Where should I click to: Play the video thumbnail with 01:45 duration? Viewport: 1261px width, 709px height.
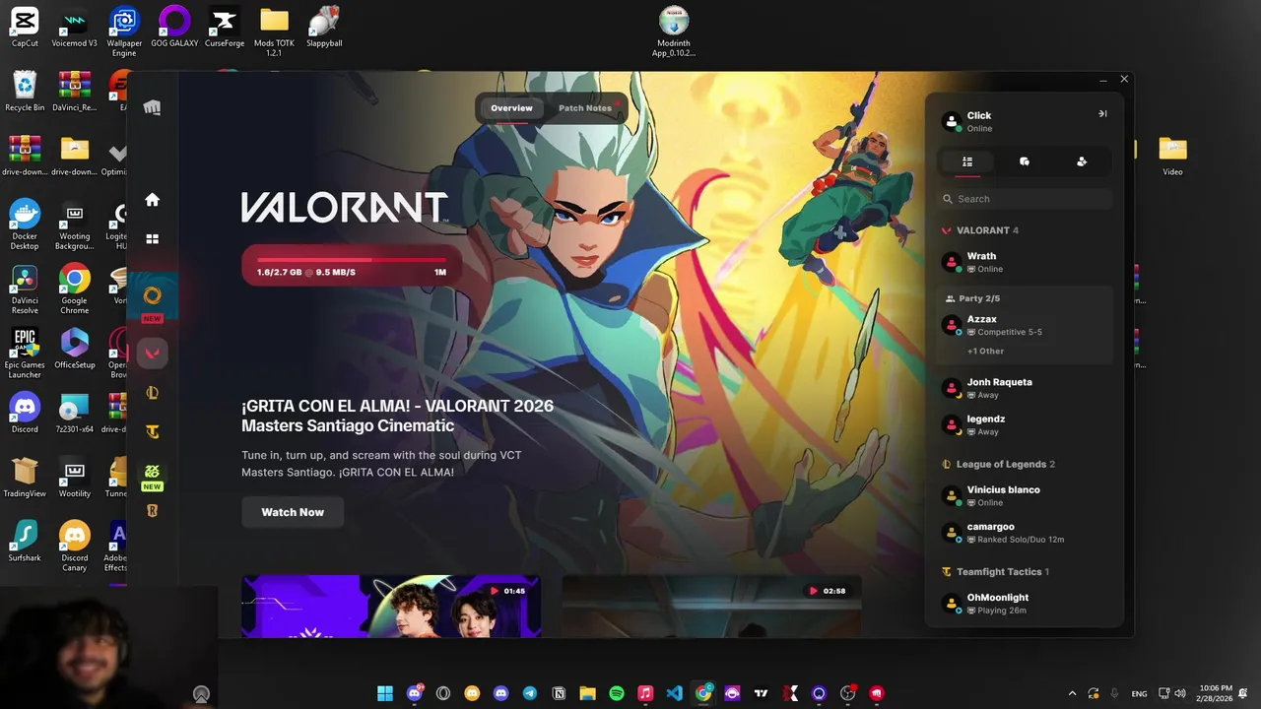pos(391,607)
